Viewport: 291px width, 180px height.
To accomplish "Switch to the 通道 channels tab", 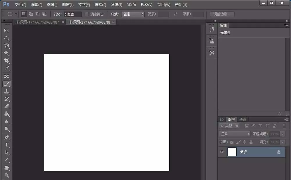I will (x=243, y=120).
